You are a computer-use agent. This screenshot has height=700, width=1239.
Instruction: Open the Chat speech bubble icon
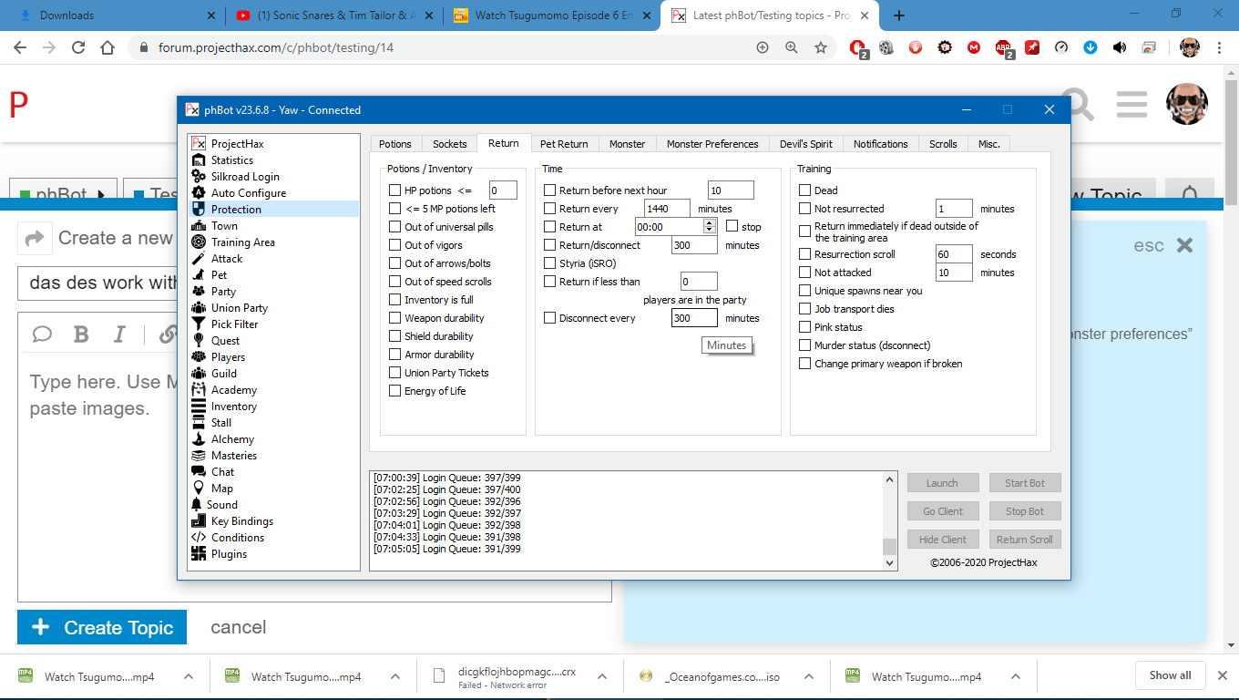(198, 472)
